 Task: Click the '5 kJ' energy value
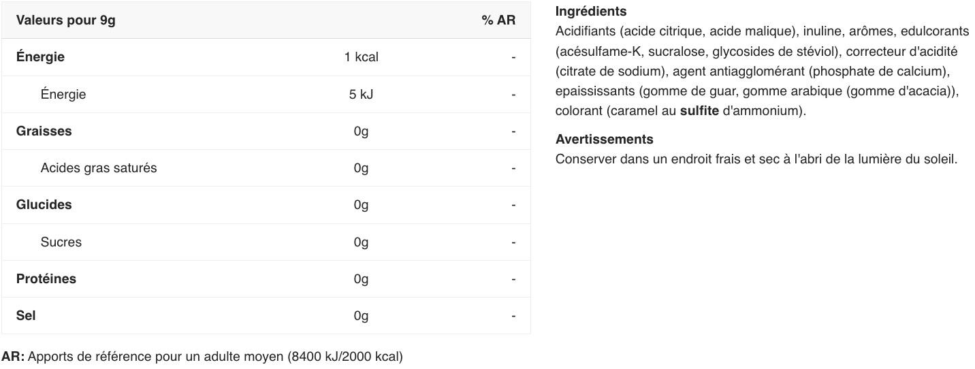coord(361,95)
